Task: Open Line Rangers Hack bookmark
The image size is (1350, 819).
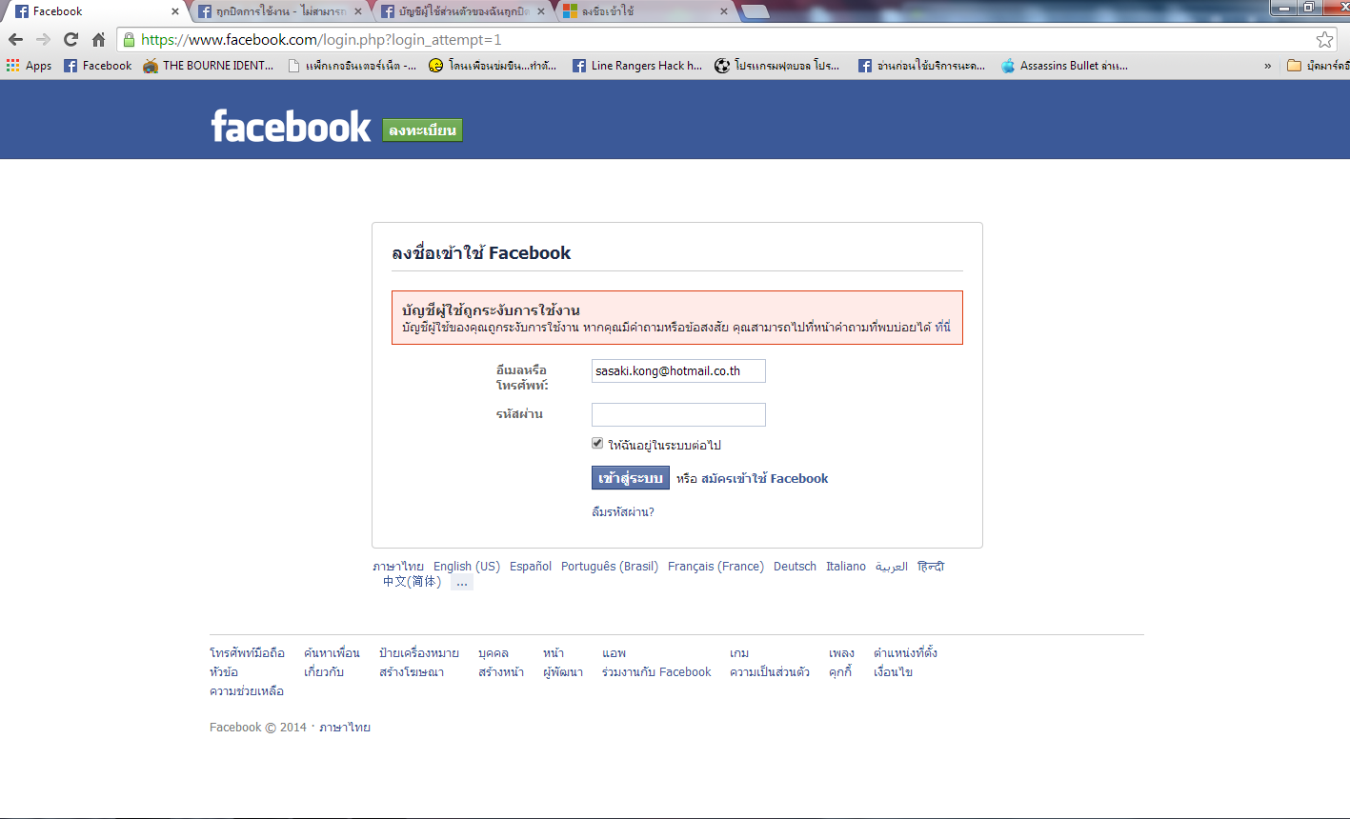Action: click(636, 66)
